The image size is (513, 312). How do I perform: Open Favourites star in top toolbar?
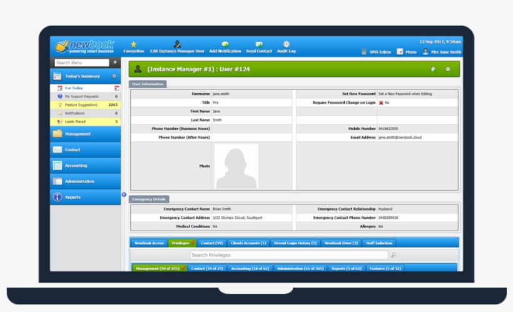(x=133, y=44)
